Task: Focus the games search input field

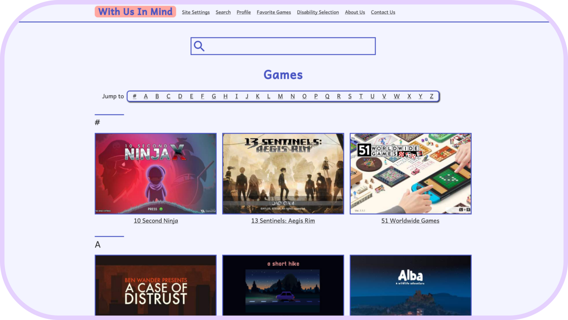Action: point(283,46)
